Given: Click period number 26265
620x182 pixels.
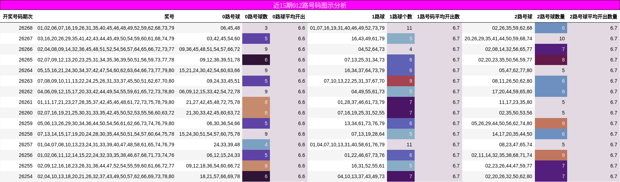Looking at the screenshot, I should (x=26, y=60).
